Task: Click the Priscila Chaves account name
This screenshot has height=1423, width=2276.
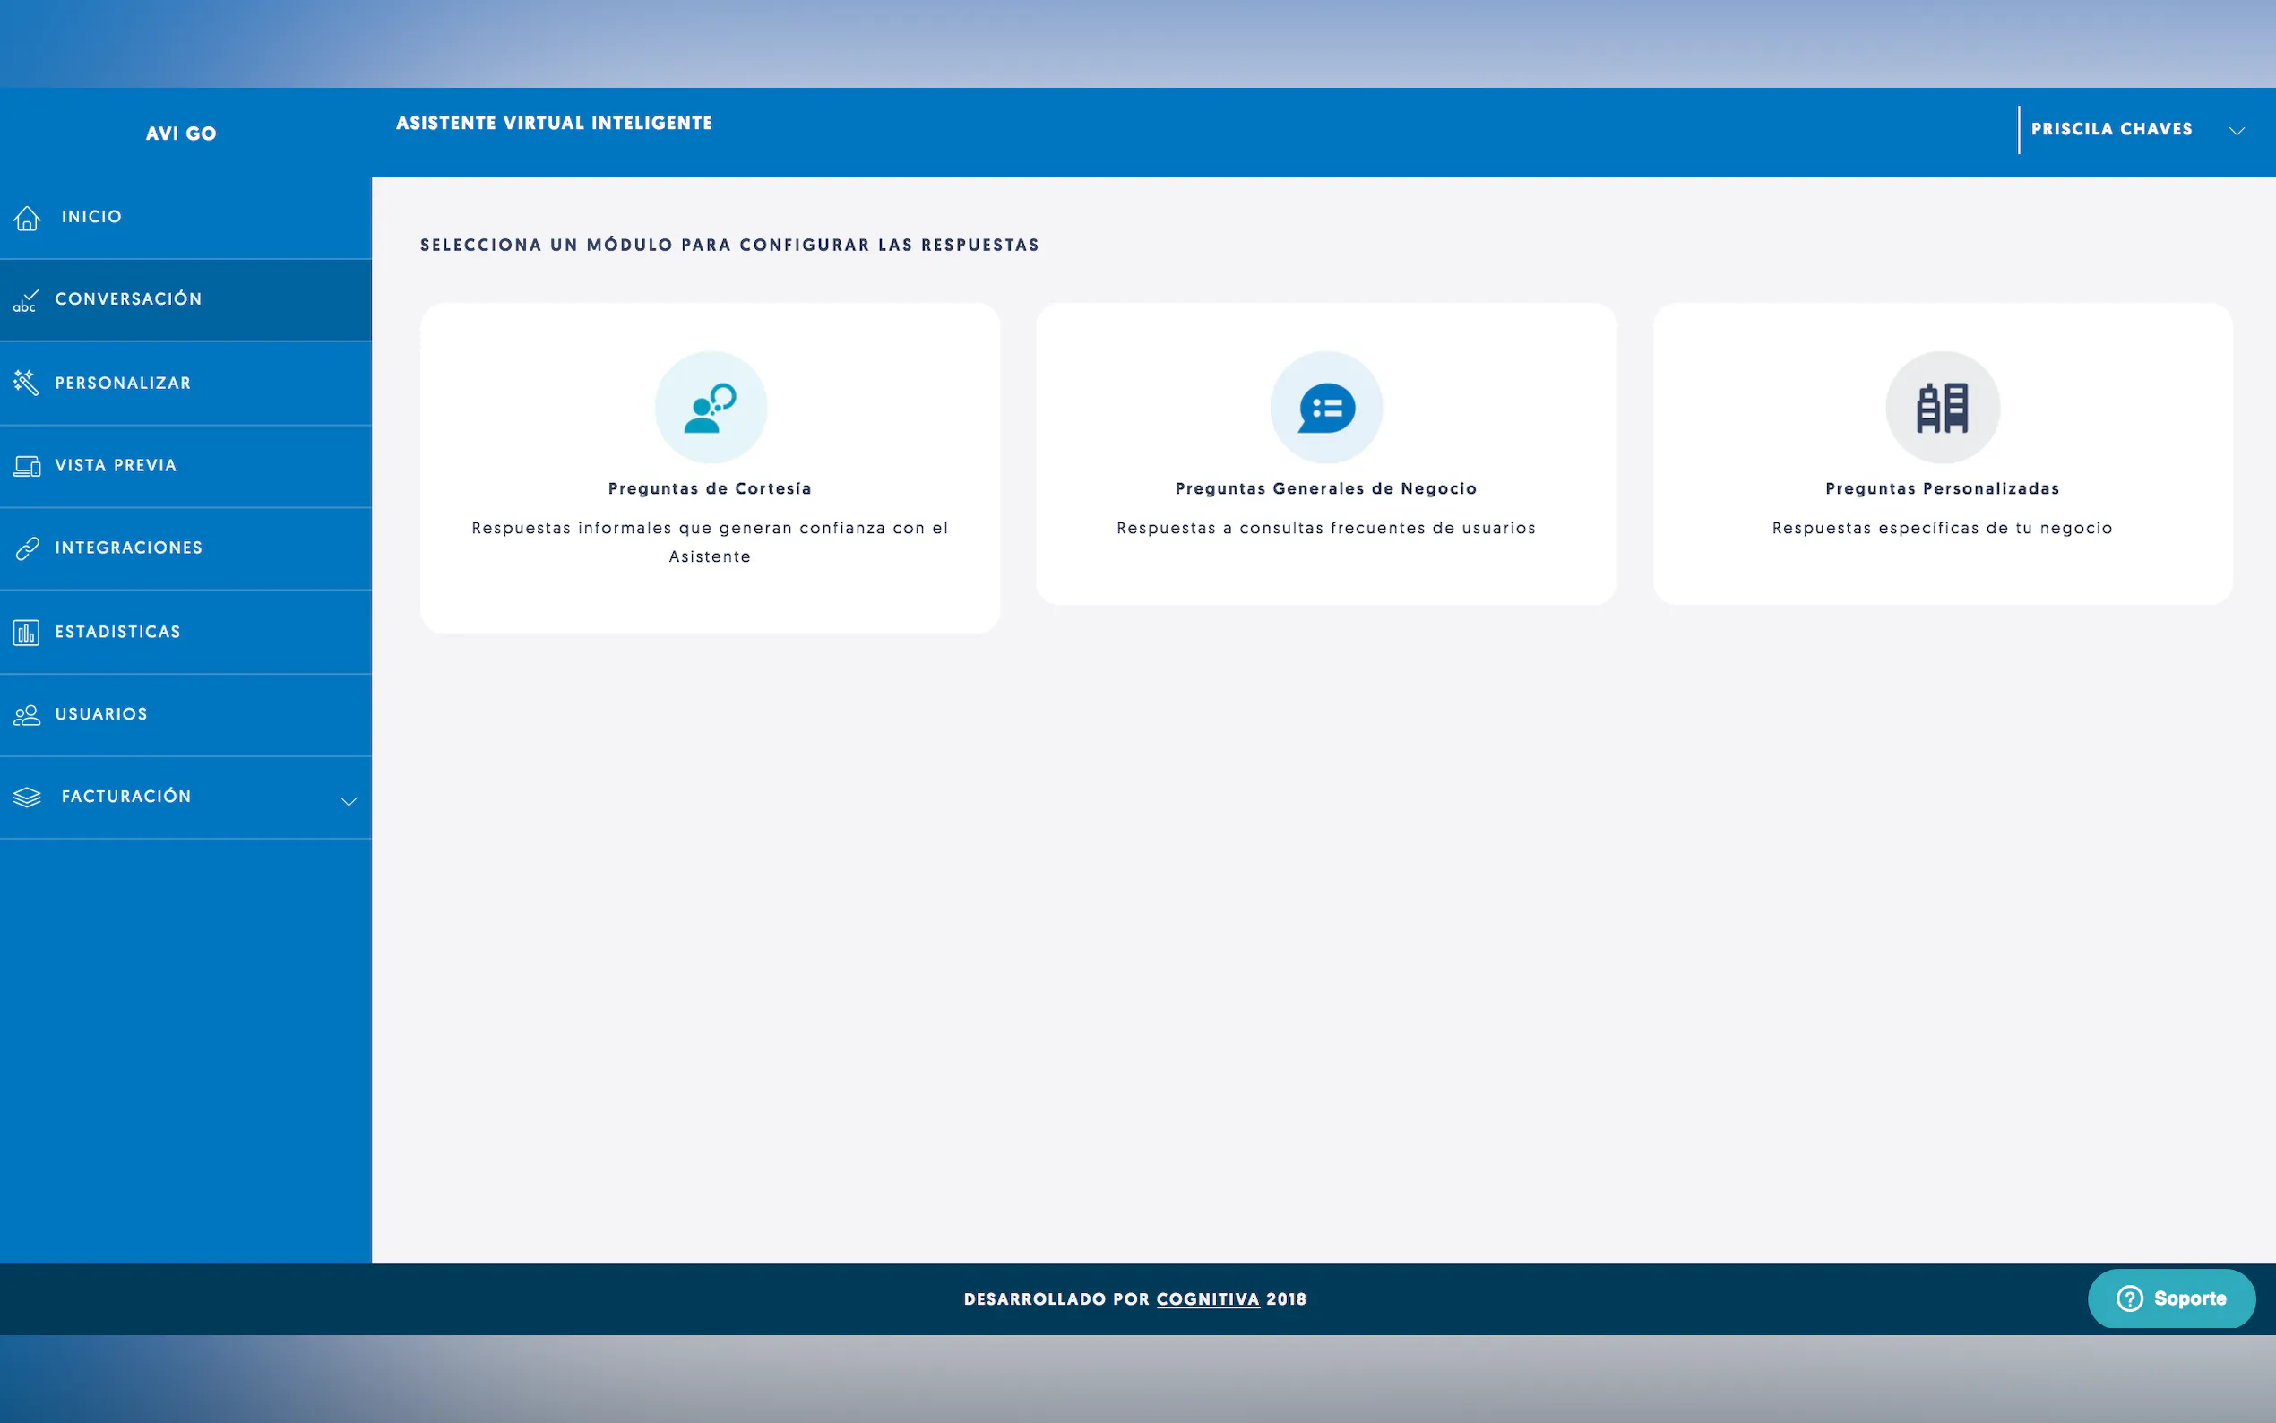Action: [x=2110, y=129]
